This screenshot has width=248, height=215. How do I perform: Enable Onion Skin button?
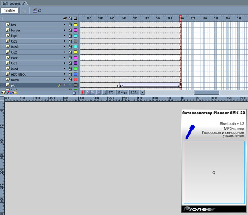[88, 92]
